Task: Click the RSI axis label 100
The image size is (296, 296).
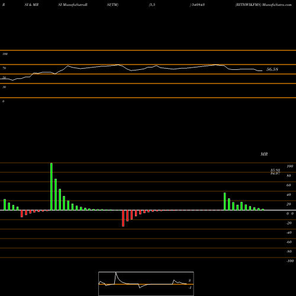Action: [5, 54]
